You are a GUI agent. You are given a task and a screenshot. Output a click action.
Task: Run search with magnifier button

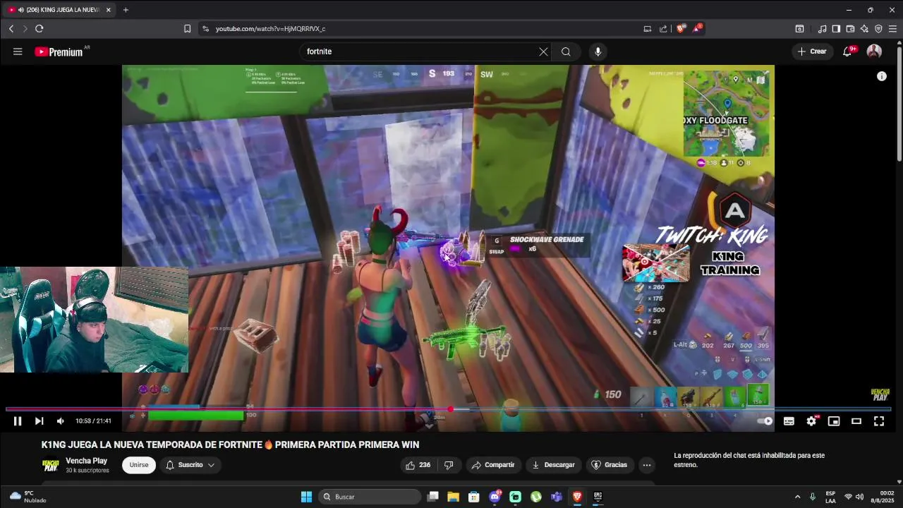click(x=566, y=52)
